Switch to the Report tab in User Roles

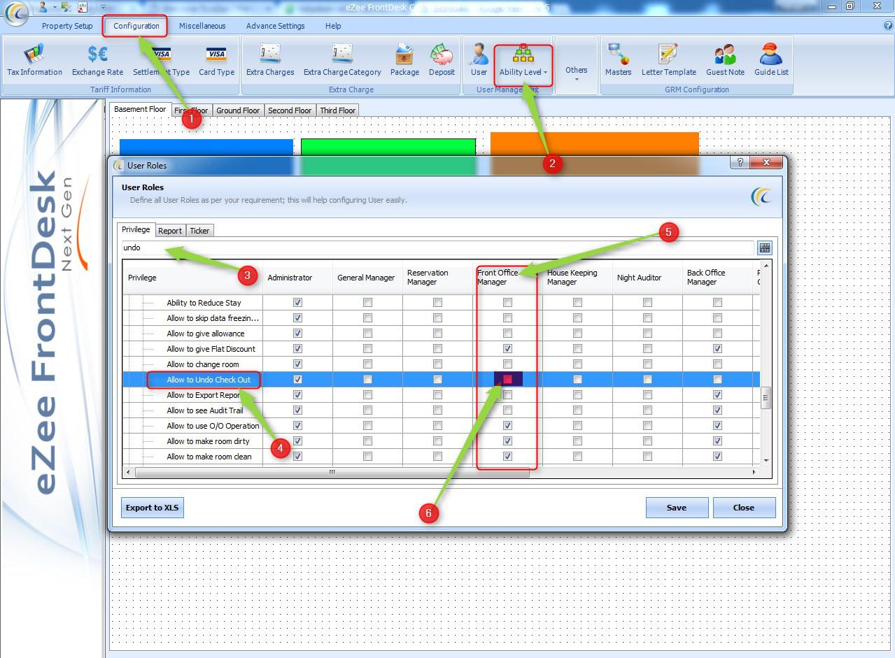[x=170, y=231]
